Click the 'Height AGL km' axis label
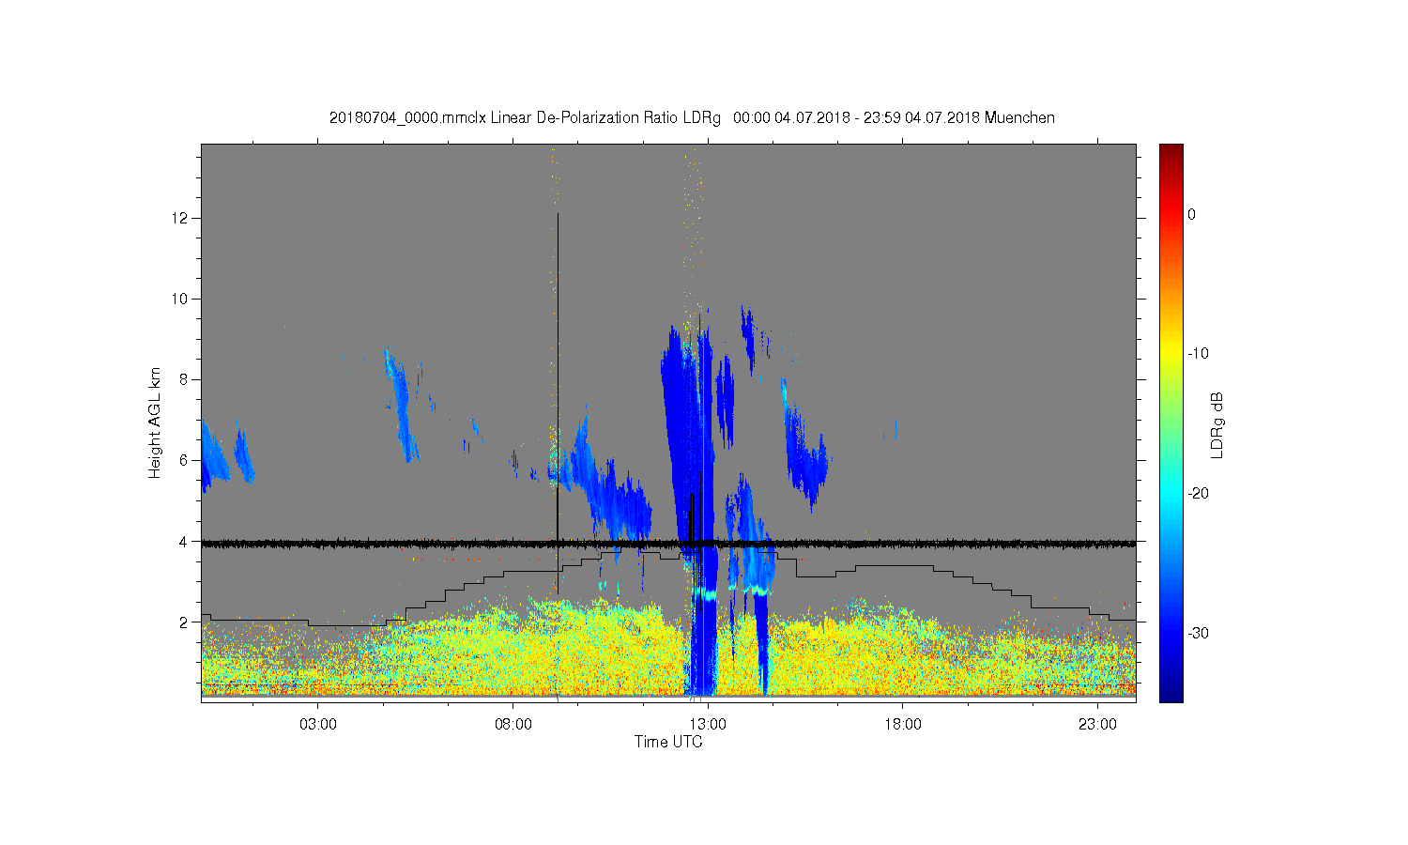The height and width of the screenshot is (845, 1408). point(155,422)
